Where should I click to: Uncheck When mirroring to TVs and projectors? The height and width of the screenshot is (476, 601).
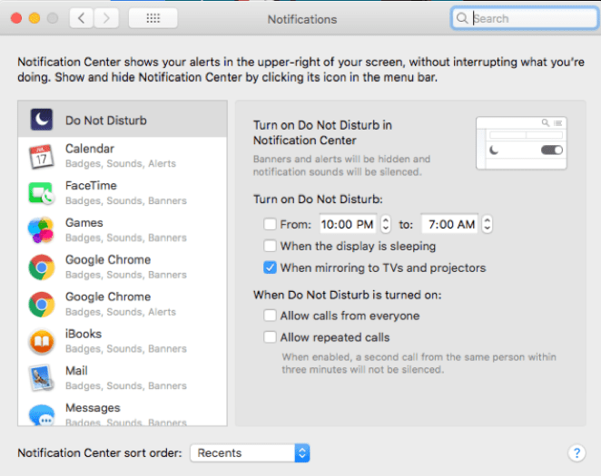[x=270, y=267]
